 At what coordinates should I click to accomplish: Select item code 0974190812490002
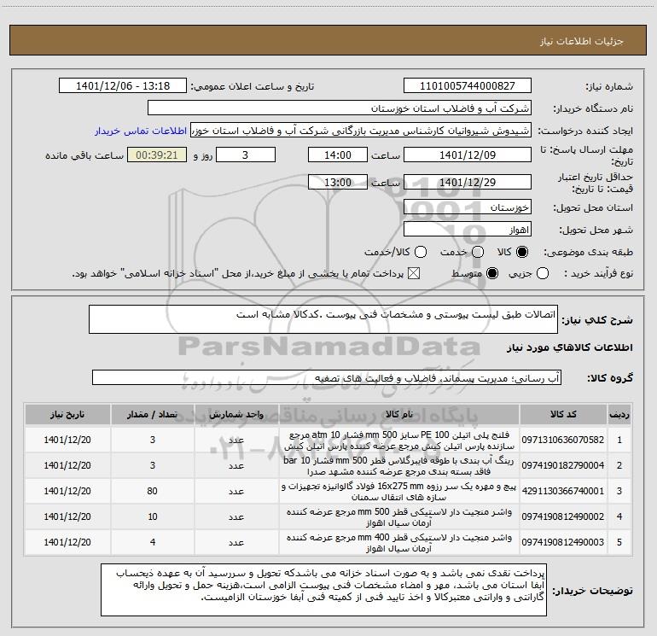coord(563,516)
